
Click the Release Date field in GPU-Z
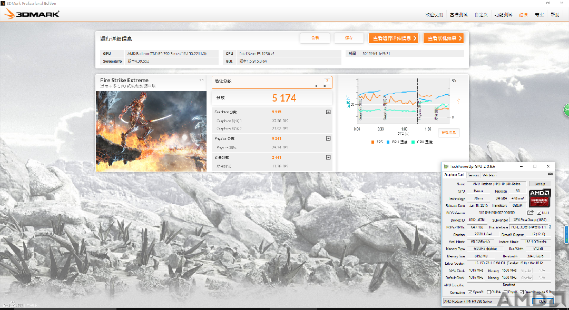478,206
